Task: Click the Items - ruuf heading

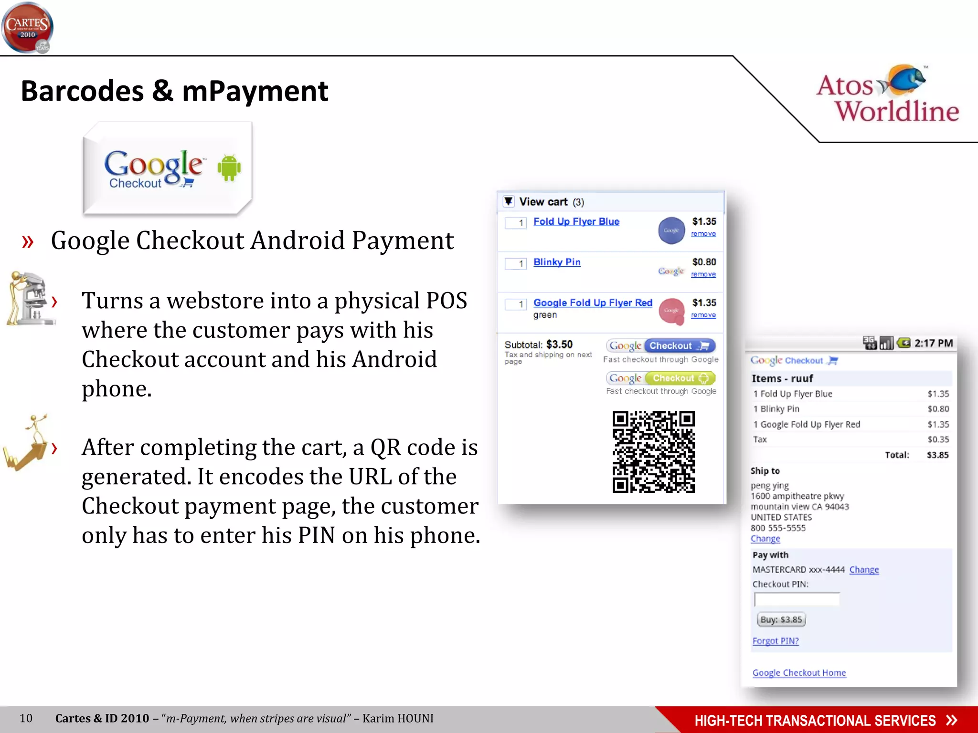Action: pos(782,378)
